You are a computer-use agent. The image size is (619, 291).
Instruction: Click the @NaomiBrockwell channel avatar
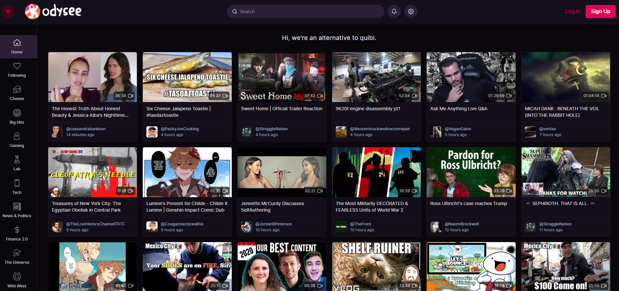(x=436, y=227)
